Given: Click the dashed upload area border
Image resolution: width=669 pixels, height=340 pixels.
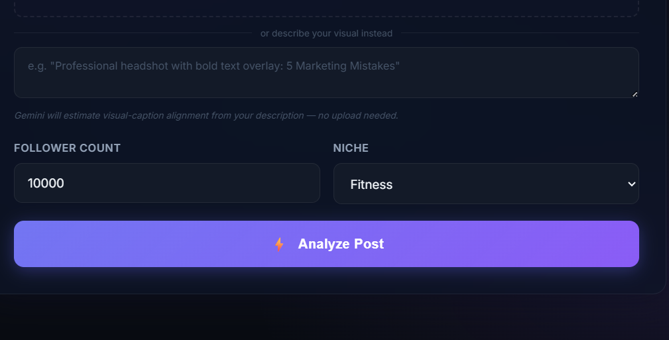Looking at the screenshot, I should [326, 16].
